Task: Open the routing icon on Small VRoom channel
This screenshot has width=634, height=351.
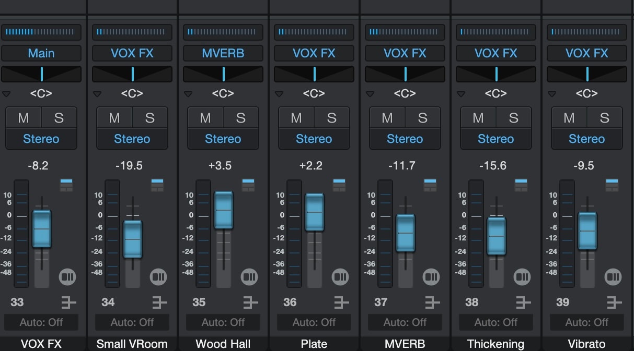Action: (159, 302)
